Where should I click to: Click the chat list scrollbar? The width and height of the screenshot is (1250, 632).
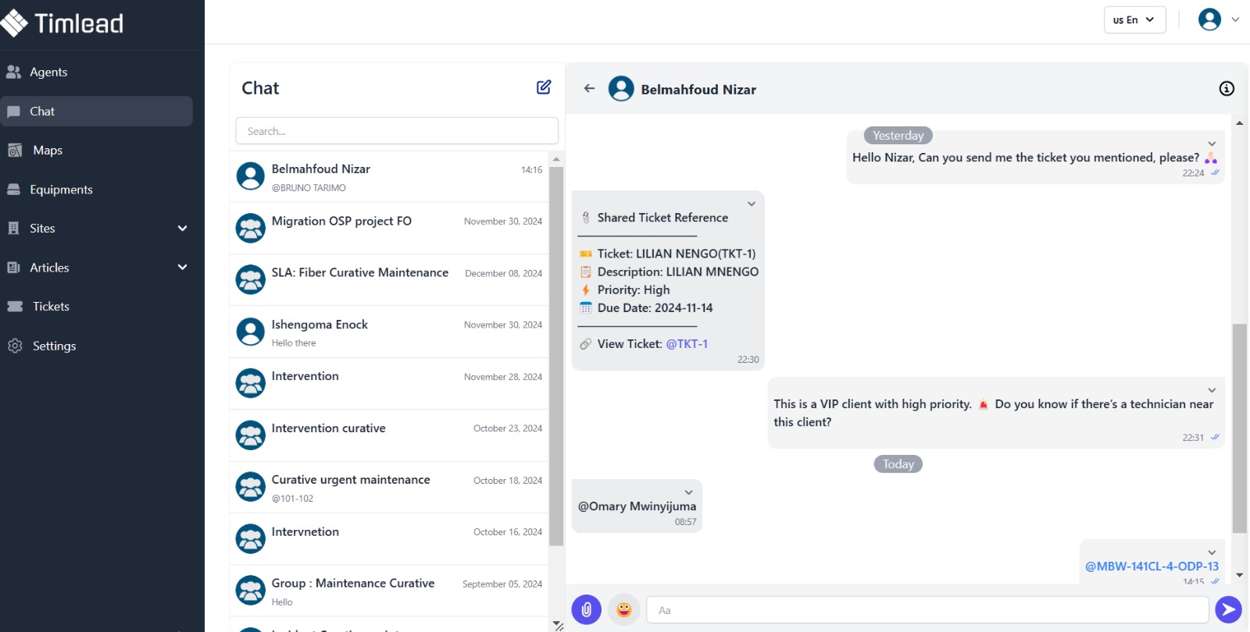[x=556, y=351]
